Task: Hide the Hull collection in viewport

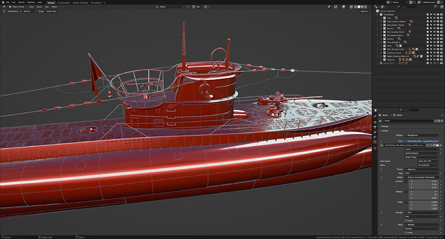Action: pyautogui.click(x=435, y=18)
